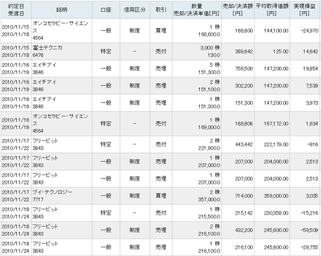Click the settlement amount 432,200

coord(244,230)
